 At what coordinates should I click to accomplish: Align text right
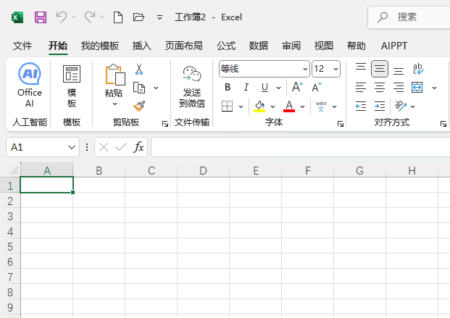(399, 88)
